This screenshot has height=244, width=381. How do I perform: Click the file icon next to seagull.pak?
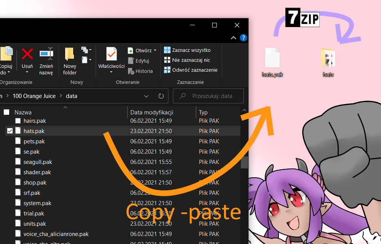18,162
